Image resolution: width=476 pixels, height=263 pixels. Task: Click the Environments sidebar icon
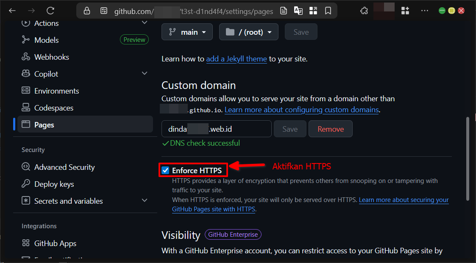25,91
